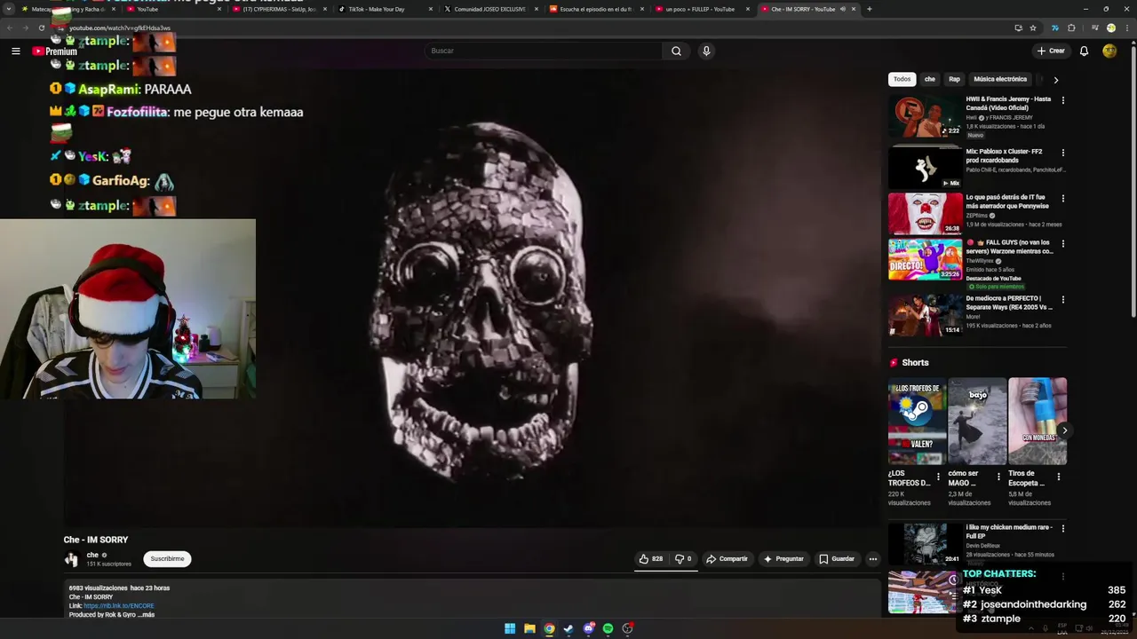Open Steam from the taskbar

pyautogui.click(x=568, y=628)
